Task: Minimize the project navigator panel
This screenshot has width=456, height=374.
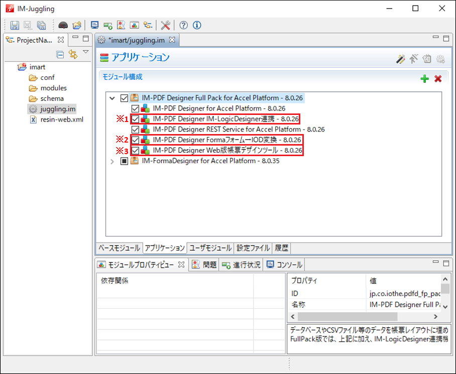Action: tap(75, 37)
